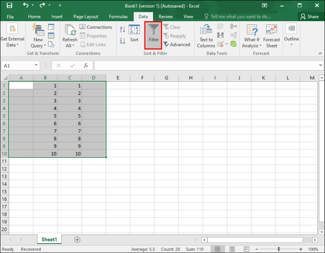Open the custom Sort dialog

coord(134,34)
